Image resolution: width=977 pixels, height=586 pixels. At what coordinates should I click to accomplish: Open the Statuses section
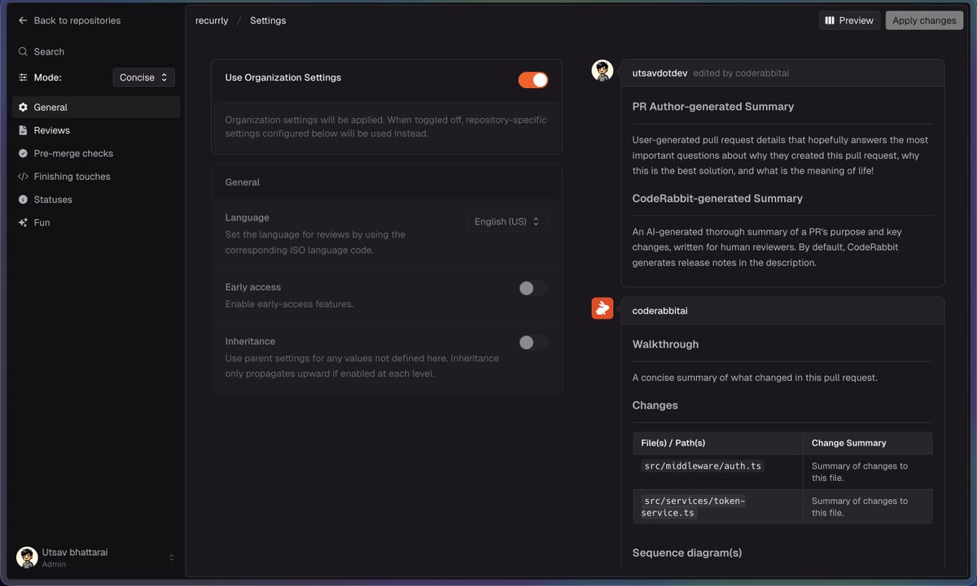96,199
